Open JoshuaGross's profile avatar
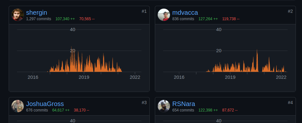This screenshot has height=123, width=302. click(x=18, y=106)
